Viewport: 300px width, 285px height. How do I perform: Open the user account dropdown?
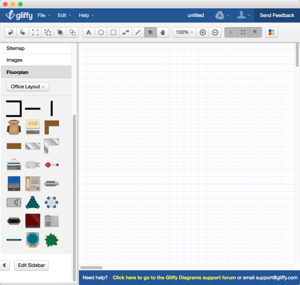point(243,15)
